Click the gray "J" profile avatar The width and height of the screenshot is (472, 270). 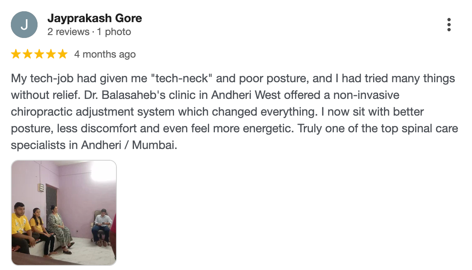24,25
